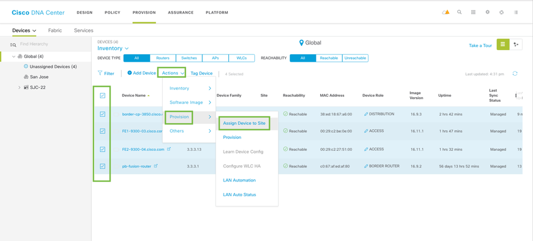Image resolution: width=533 pixels, height=241 pixels.
Task: Click the location pin icon beside Global
Action: pos(301,43)
